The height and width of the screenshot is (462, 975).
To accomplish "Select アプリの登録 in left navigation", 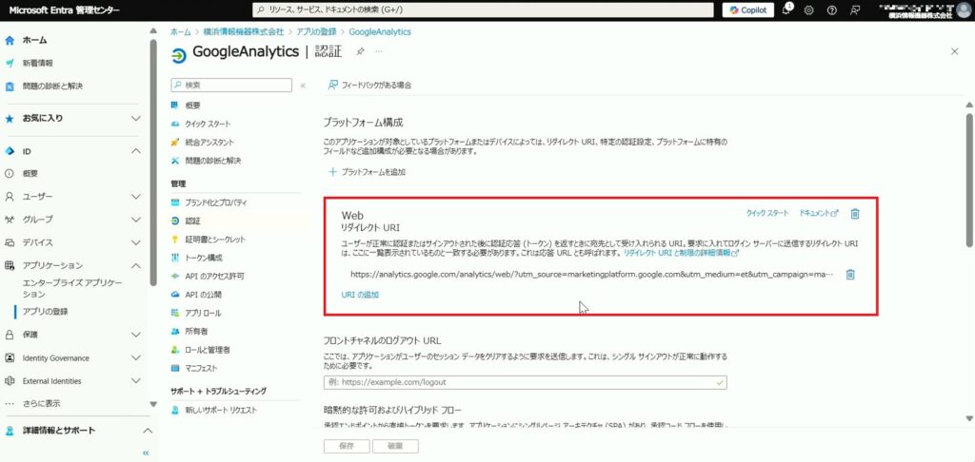I will tap(46, 312).
